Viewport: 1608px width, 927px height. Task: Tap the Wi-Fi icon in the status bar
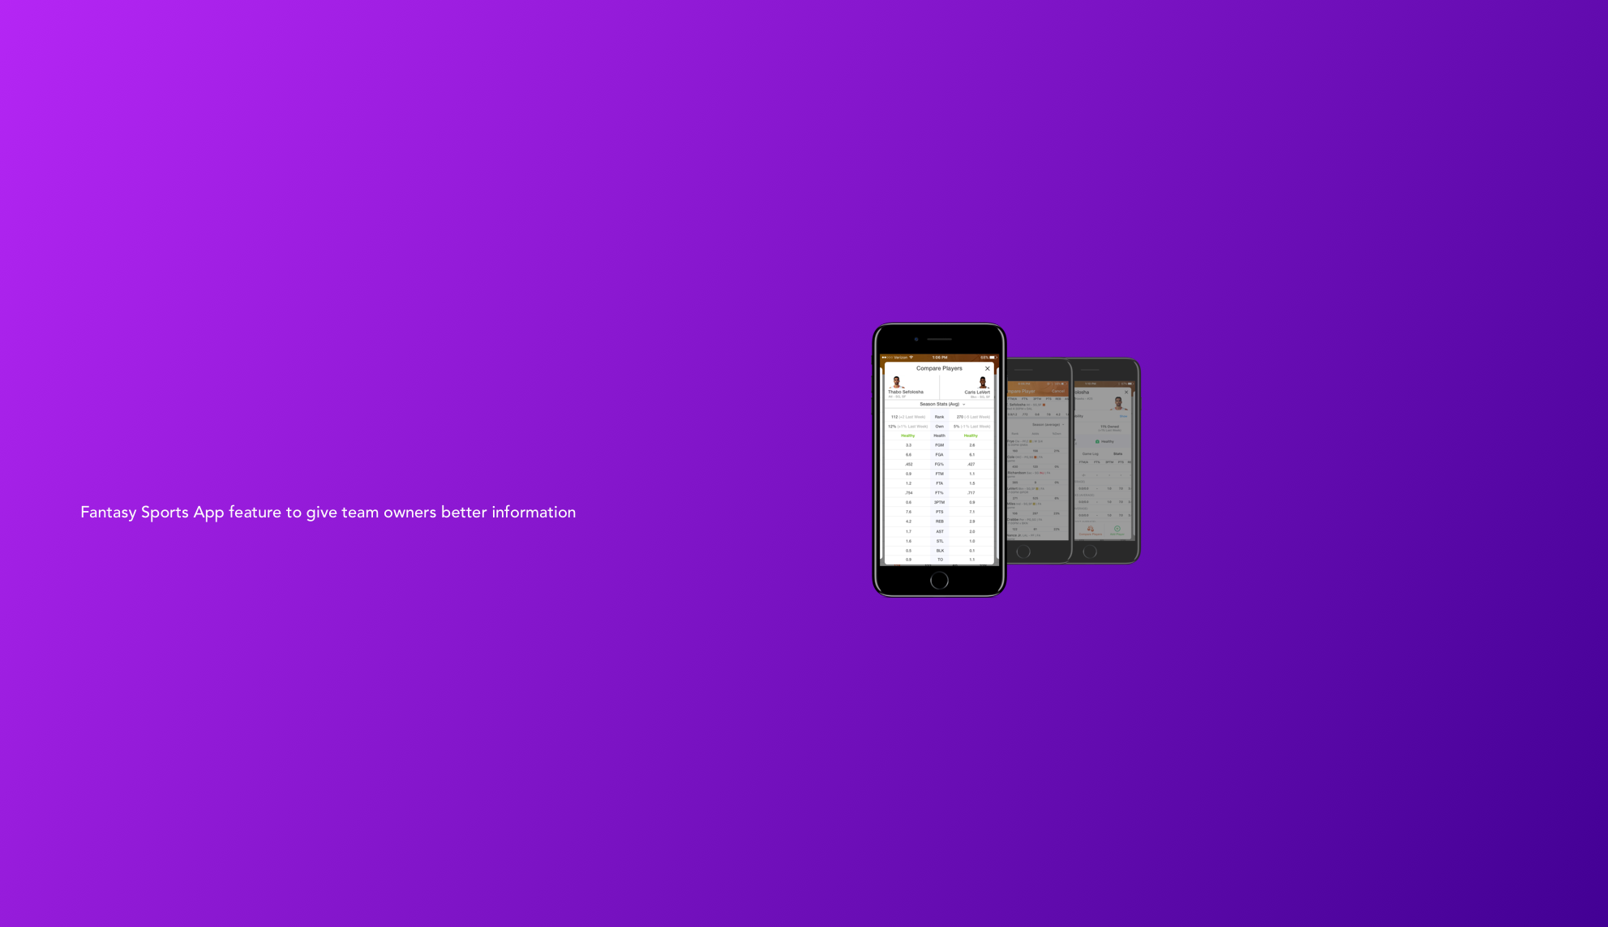[911, 358]
